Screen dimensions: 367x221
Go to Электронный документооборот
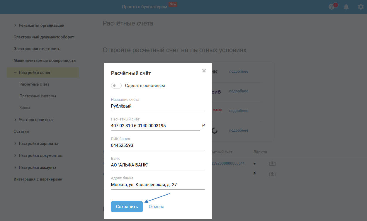tap(44, 37)
